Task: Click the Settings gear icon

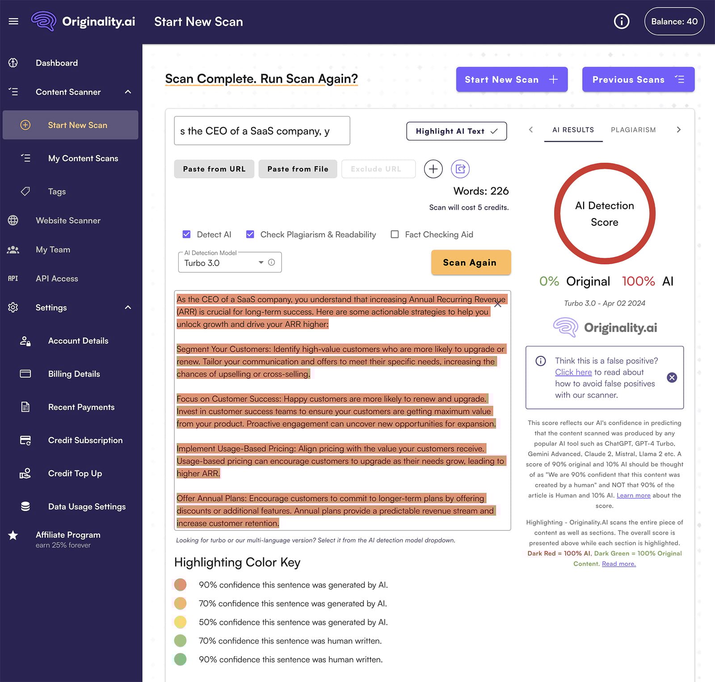Action: [x=13, y=307]
